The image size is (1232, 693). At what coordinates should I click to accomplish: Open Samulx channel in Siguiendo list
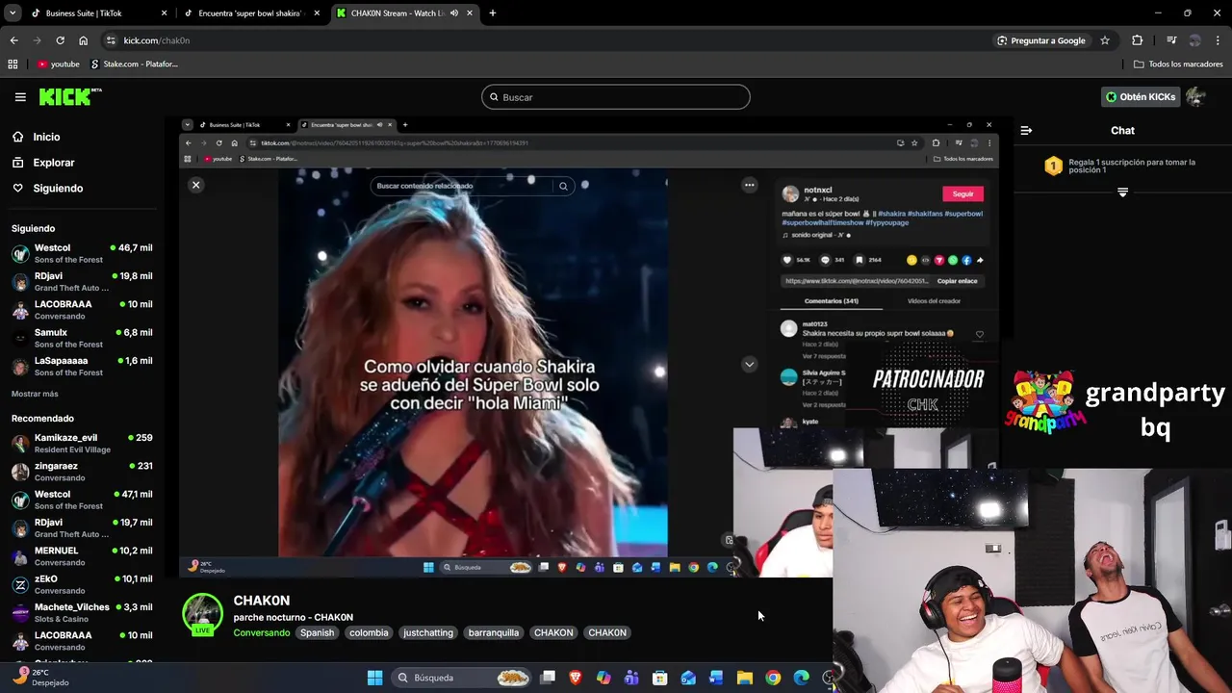pos(82,338)
